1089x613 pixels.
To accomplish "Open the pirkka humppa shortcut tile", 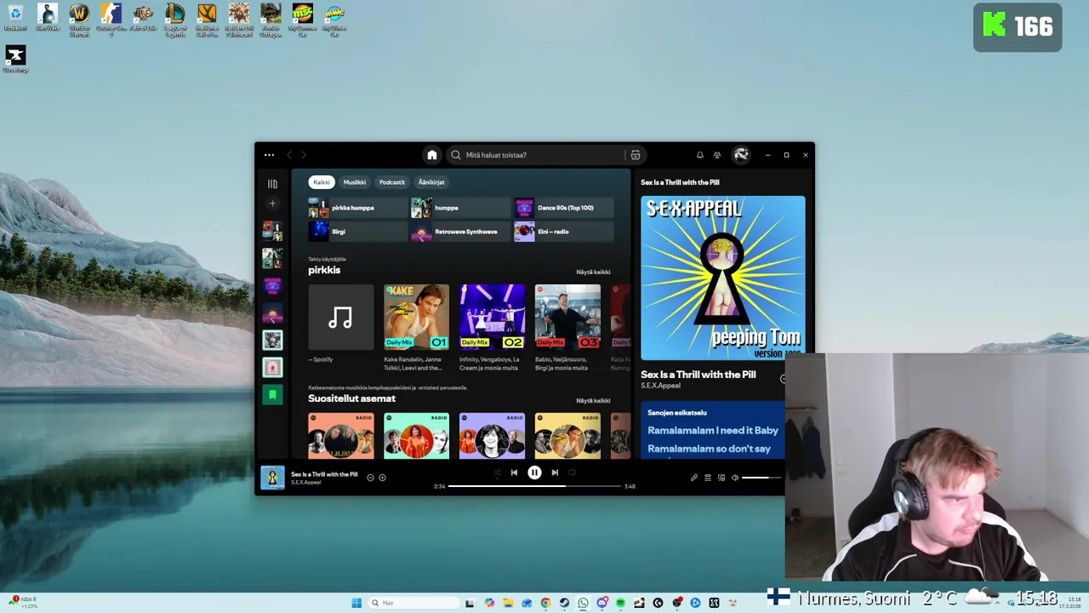I will [x=357, y=208].
